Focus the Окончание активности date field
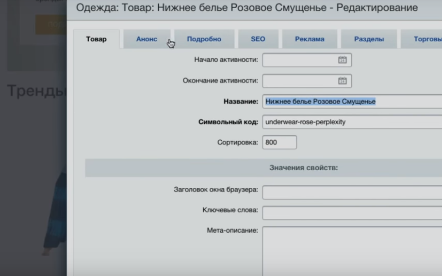442x276 pixels. (299, 81)
